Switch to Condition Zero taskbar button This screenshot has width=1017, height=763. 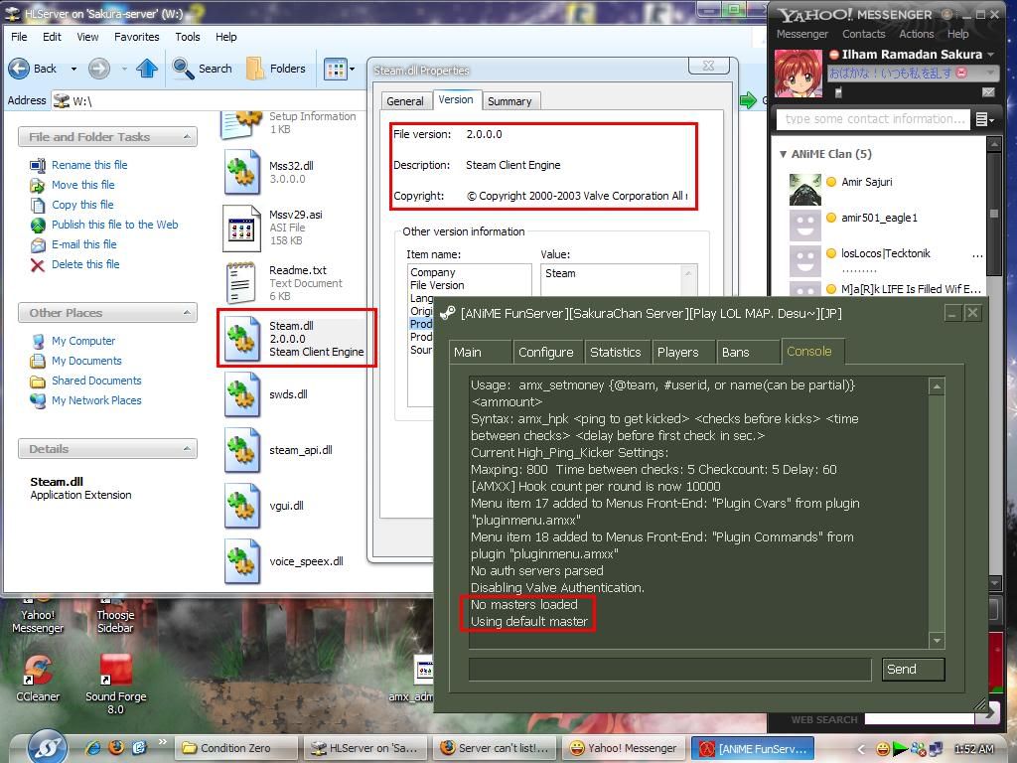click(236, 748)
